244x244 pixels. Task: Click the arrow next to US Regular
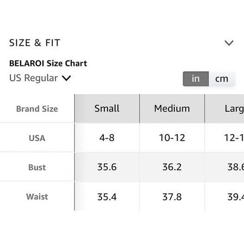click(x=66, y=78)
